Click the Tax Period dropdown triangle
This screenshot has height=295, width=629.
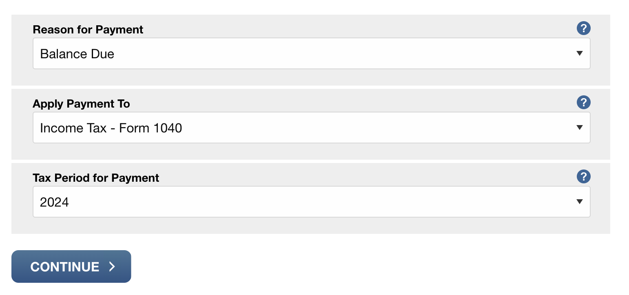pyautogui.click(x=579, y=202)
